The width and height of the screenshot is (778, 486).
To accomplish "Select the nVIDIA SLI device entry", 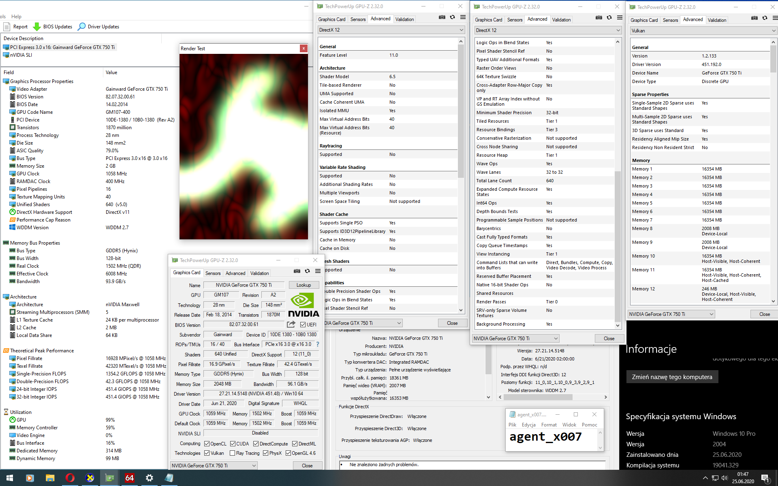I will pyautogui.click(x=21, y=55).
